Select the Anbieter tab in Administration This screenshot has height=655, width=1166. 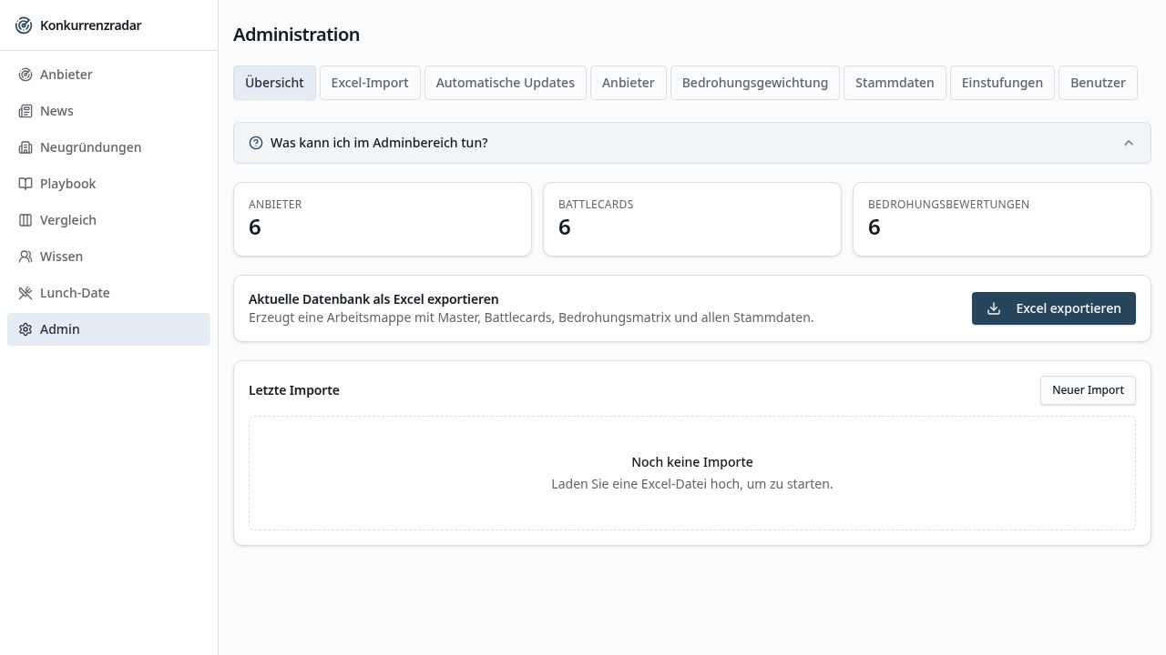629,83
